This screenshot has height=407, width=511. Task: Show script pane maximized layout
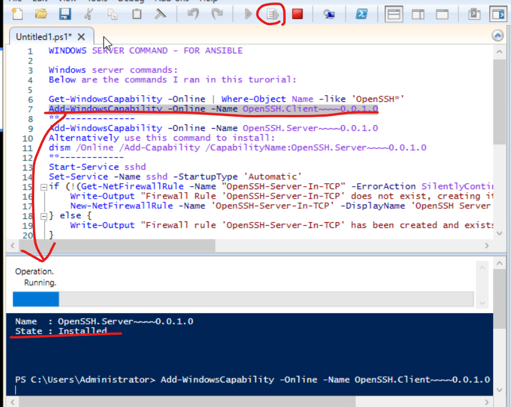tap(442, 14)
